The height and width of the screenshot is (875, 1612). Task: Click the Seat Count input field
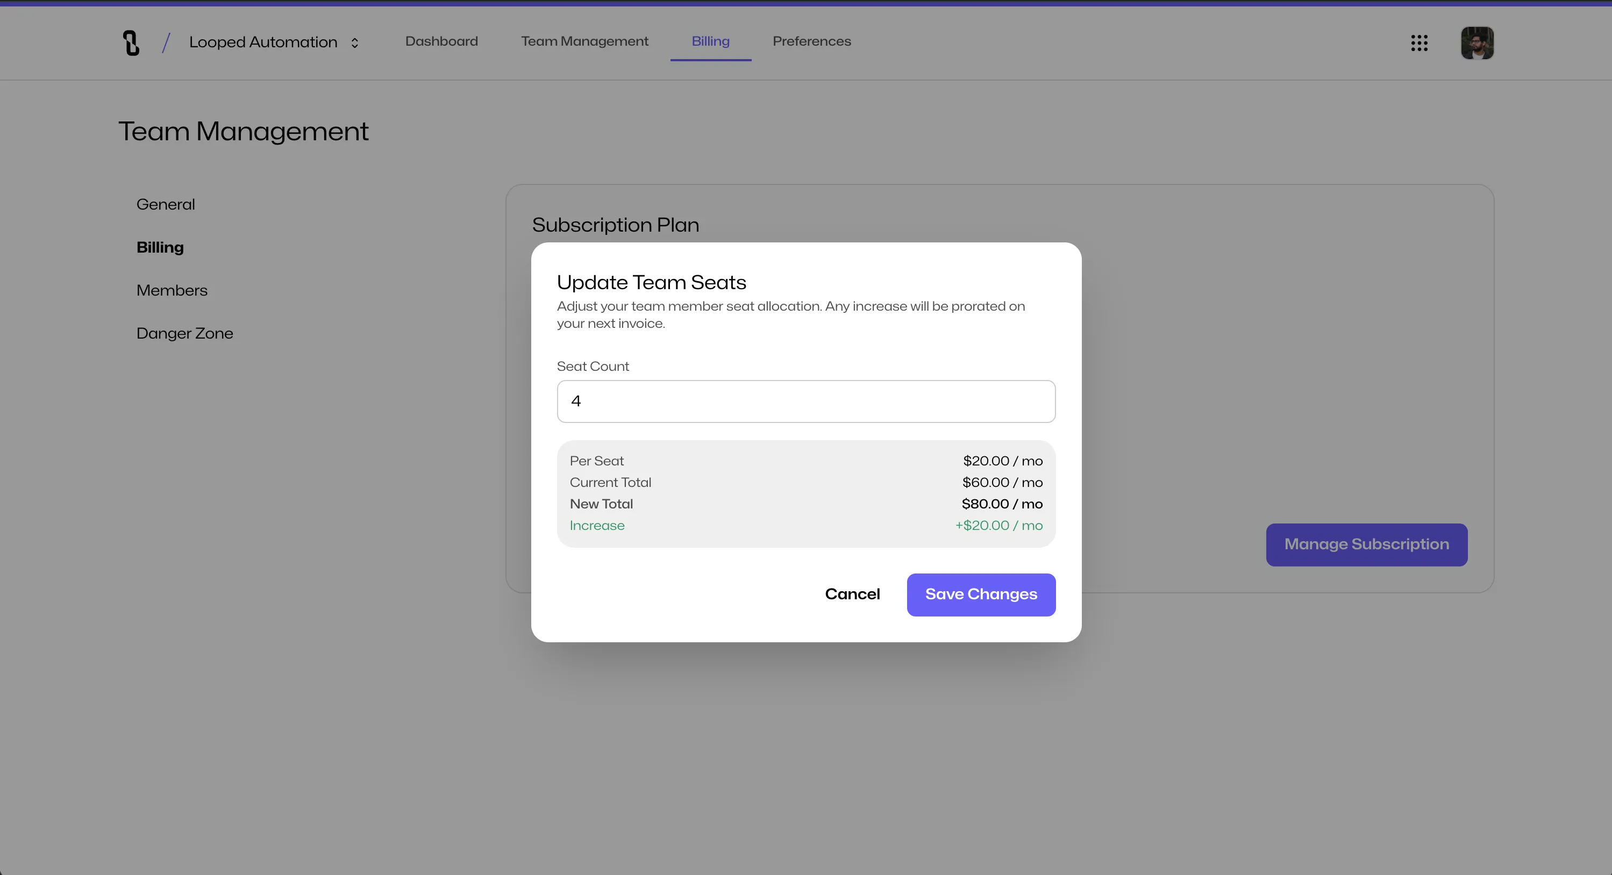806,401
